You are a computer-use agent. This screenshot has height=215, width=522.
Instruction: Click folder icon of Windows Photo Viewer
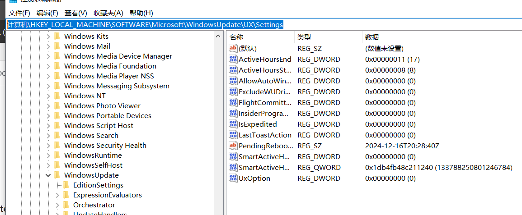pyautogui.click(x=57, y=106)
